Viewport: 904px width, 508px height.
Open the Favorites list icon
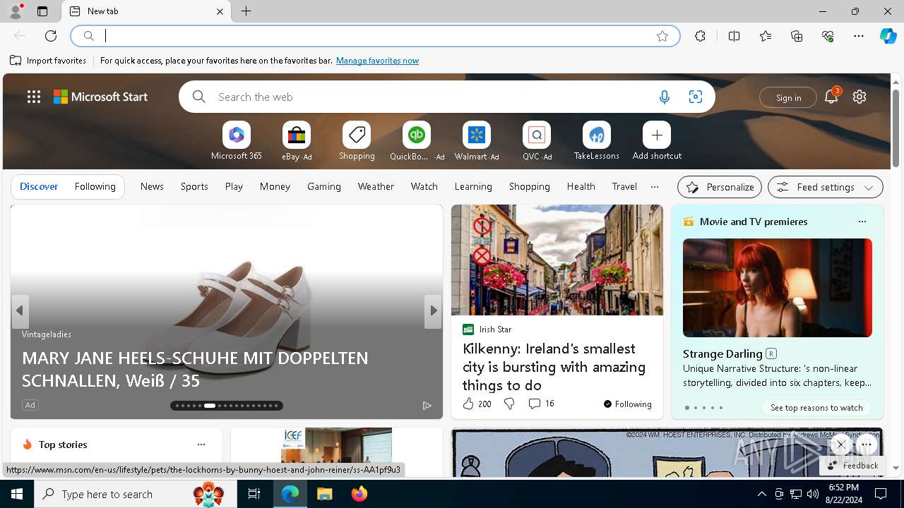coord(766,36)
